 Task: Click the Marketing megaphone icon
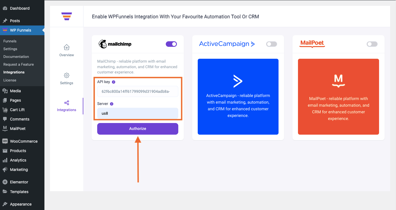click(5, 170)
